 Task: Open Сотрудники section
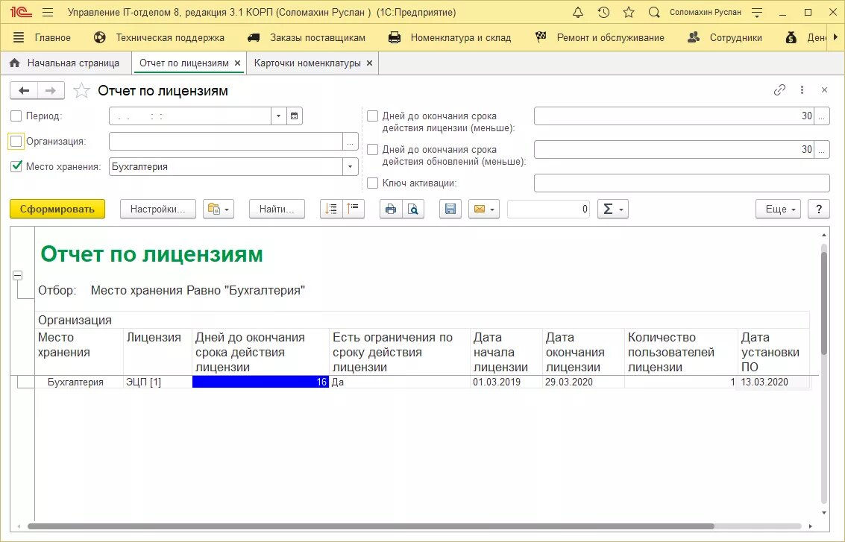tap(735, 38)
